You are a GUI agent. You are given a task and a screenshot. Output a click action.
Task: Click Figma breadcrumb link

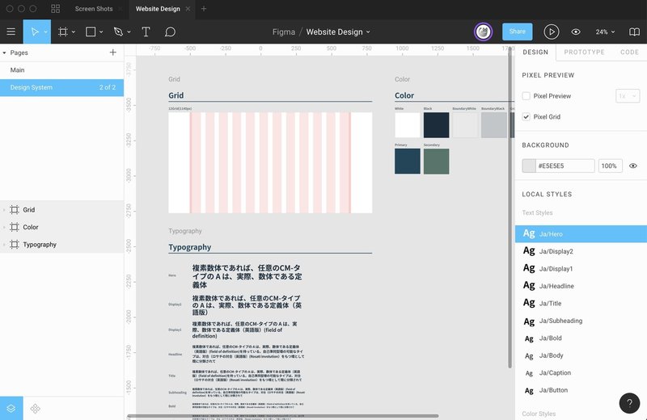point(284,31)
